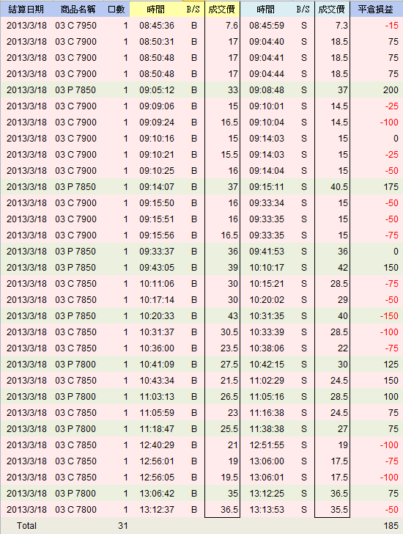Select the 175 profit cell
The height and width of the screenshot is (534, 403).
[391, 186]
